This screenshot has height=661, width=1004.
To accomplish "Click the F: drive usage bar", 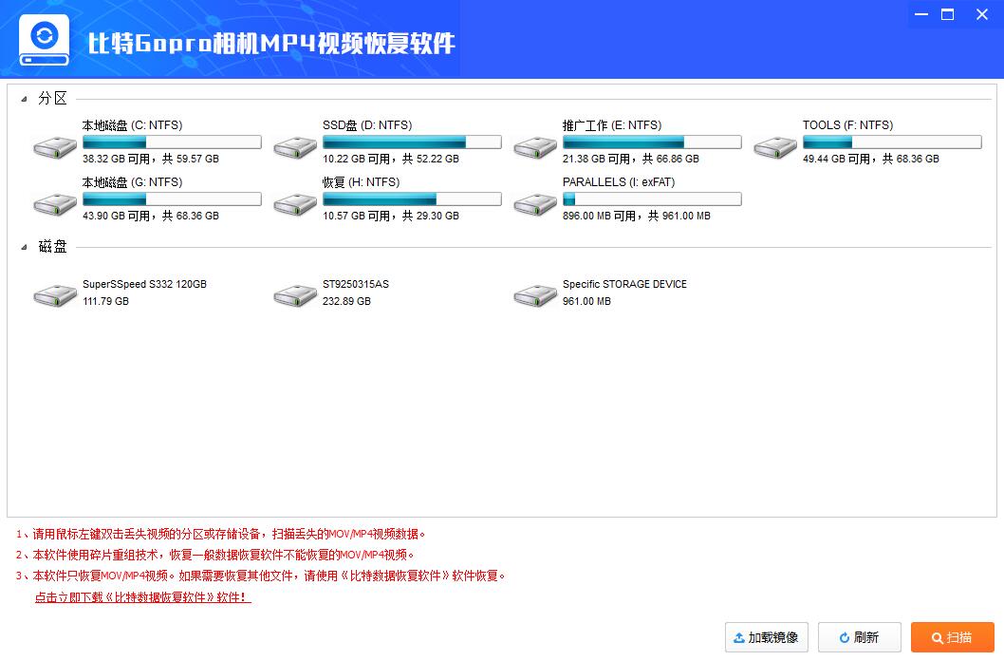I will (892, 142).
